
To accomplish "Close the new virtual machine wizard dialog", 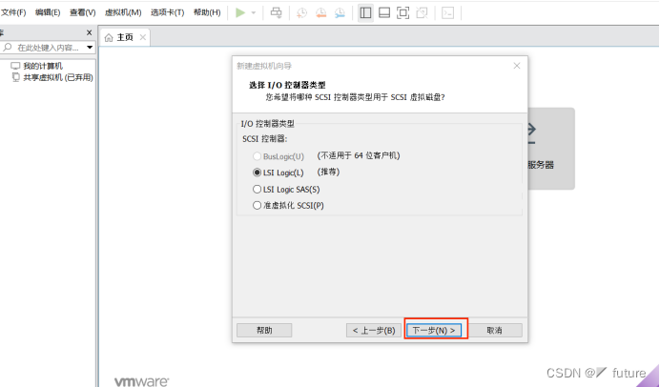I will 517,66.
